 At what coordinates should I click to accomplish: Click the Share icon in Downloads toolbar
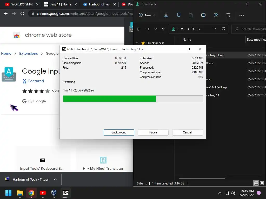(x=216, y=15)
